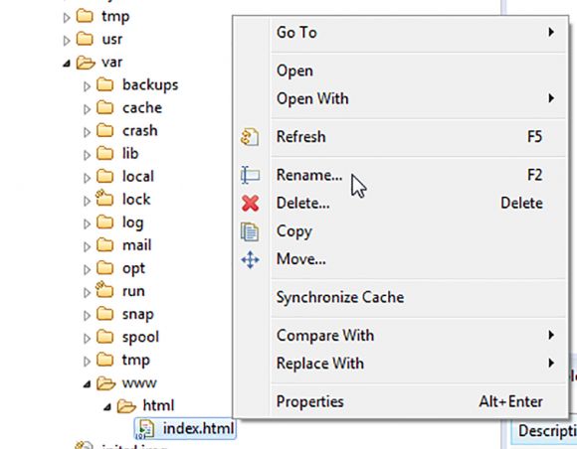
Task: Click the Copy pages icon
Action: coord(250,231)
